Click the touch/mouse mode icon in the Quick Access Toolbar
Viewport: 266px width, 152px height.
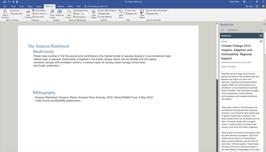17,2
